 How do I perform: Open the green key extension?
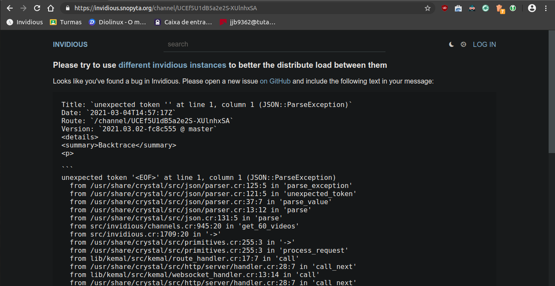[513, 8]
